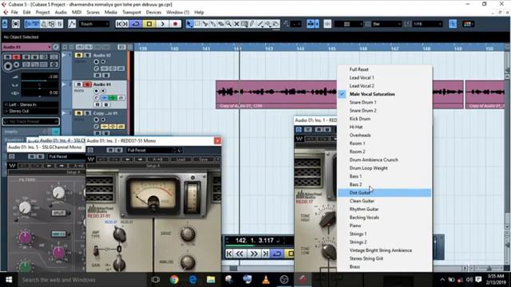Image resolution: width=511 pixels, height=287 pixels.
Task: Select the Object Selection arrow tool
Action: coord(189,24)
